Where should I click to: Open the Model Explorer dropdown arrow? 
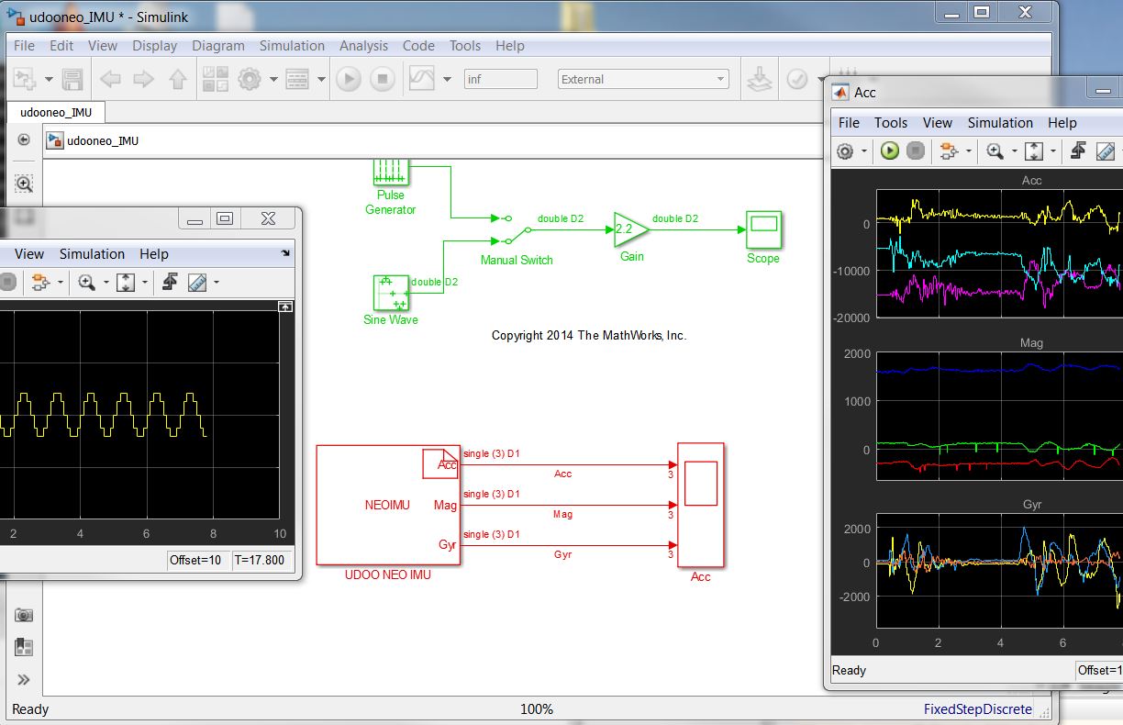(x=321, y=80)
